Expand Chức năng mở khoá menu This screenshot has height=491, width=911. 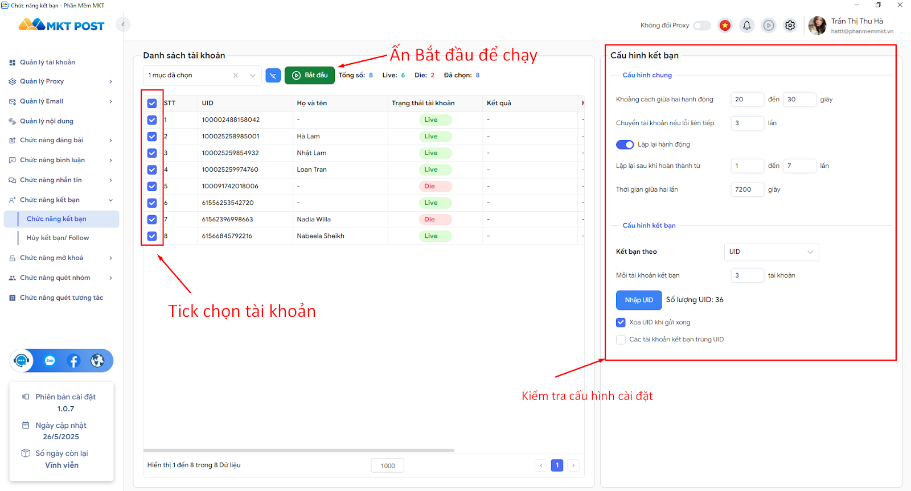coord(61,258)
